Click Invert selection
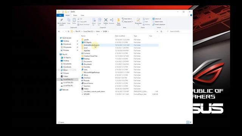 [159, 25]
